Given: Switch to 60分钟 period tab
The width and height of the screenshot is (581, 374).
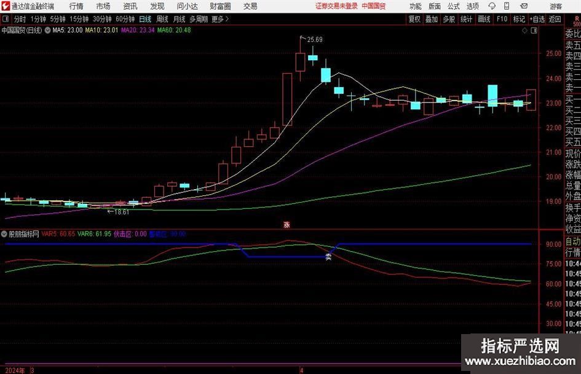Looking at the screenshot, I should tap(125, 19).
